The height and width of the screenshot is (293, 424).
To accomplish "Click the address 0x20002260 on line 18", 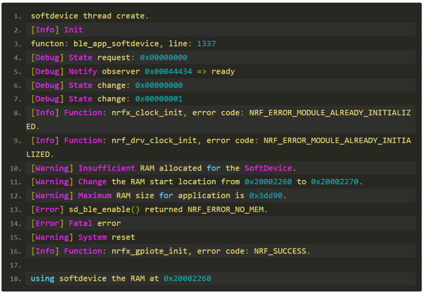I will 187,278.
